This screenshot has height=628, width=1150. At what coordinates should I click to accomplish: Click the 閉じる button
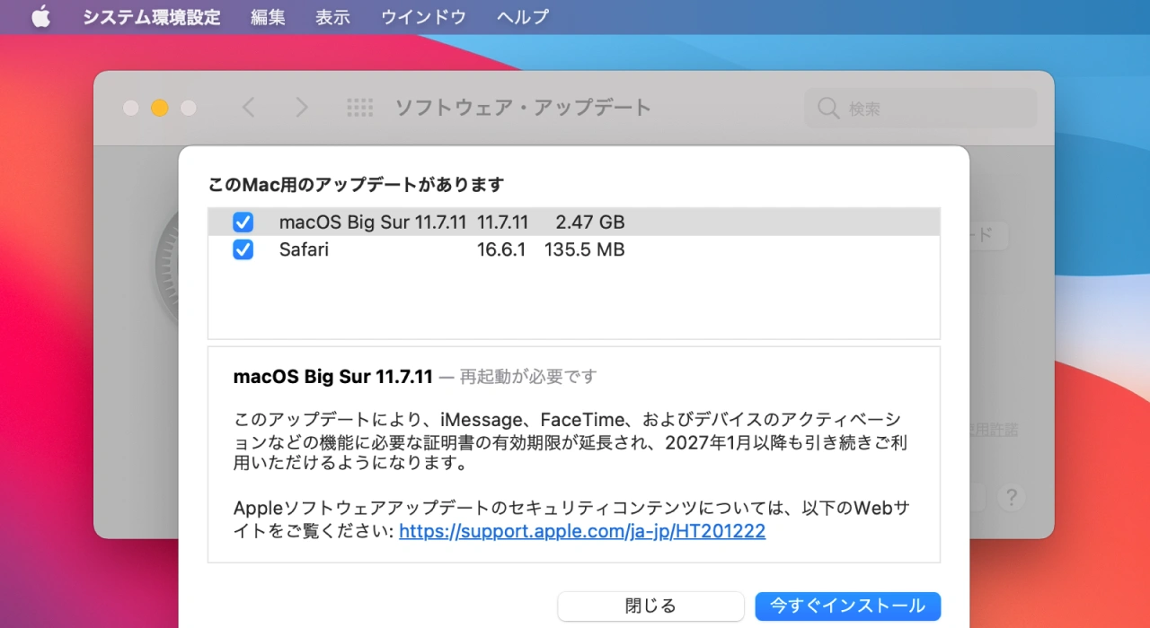650,606
